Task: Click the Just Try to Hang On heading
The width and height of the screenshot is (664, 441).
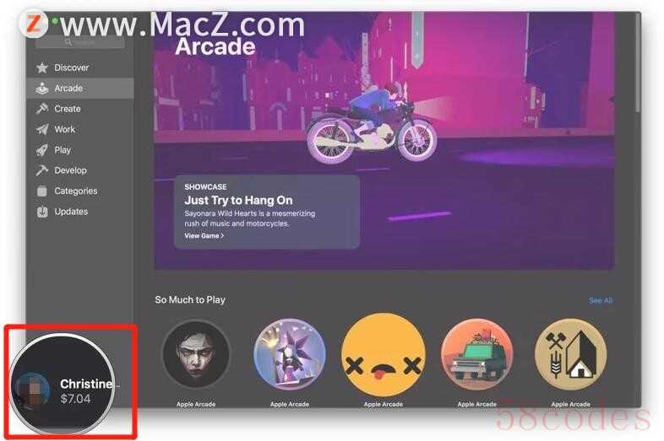Action: [x=238, y=200]
